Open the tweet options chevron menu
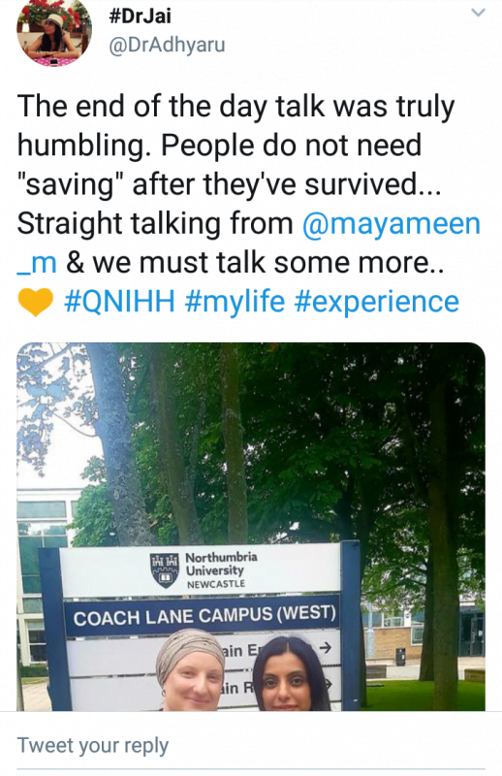The width and height of the screenshot is (502, 776). click(x=478, y=13)
